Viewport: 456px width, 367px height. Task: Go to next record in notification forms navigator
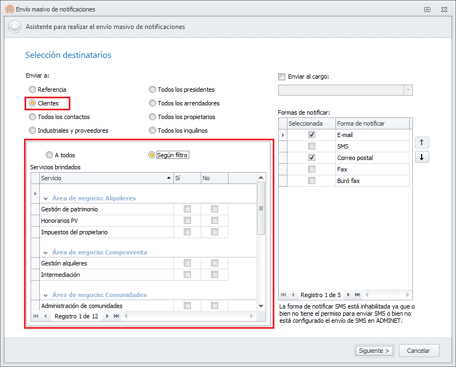point(349,295)
